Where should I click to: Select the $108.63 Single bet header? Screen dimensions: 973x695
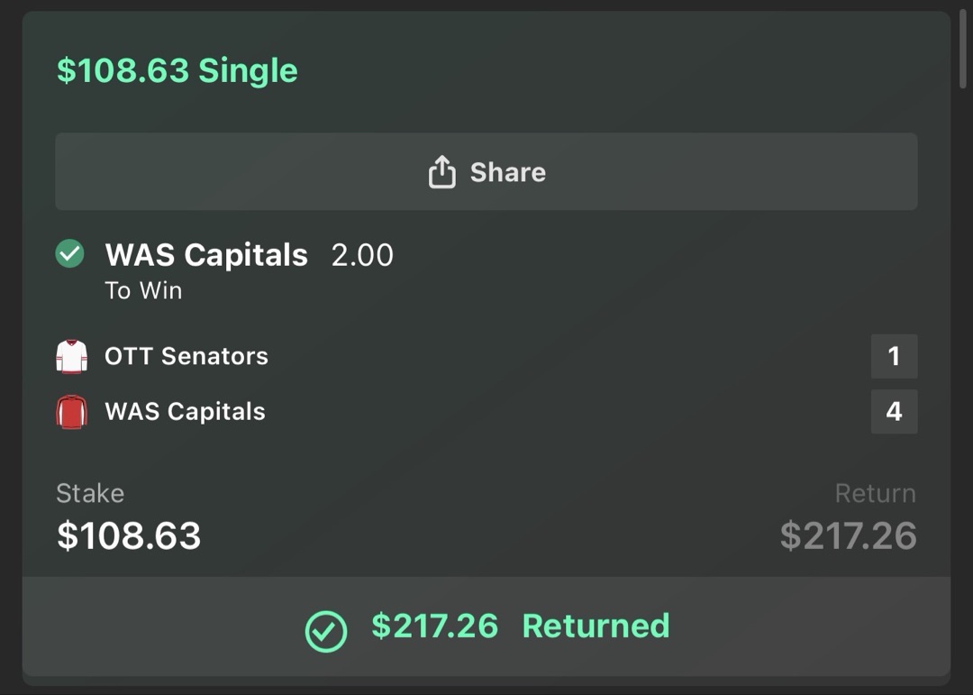coord(177,69)
